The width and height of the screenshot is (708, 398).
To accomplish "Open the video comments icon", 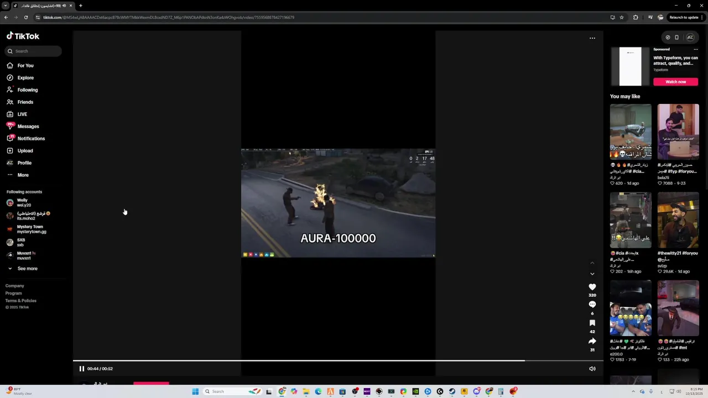I will pyautogui.click(x=592, y=305).
